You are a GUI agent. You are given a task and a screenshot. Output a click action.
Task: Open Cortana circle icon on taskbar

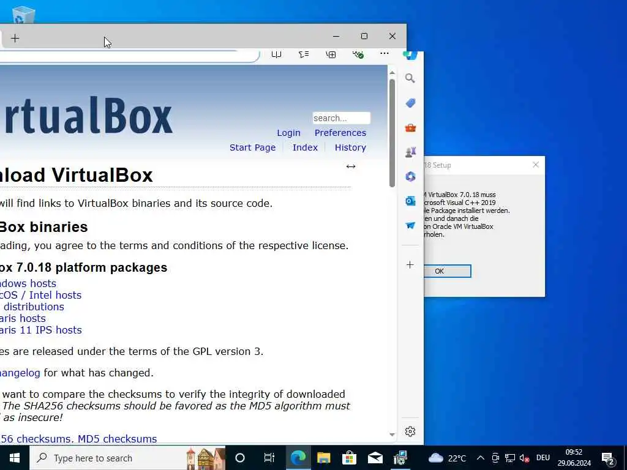pyautogui.click(x=240, y=458)
